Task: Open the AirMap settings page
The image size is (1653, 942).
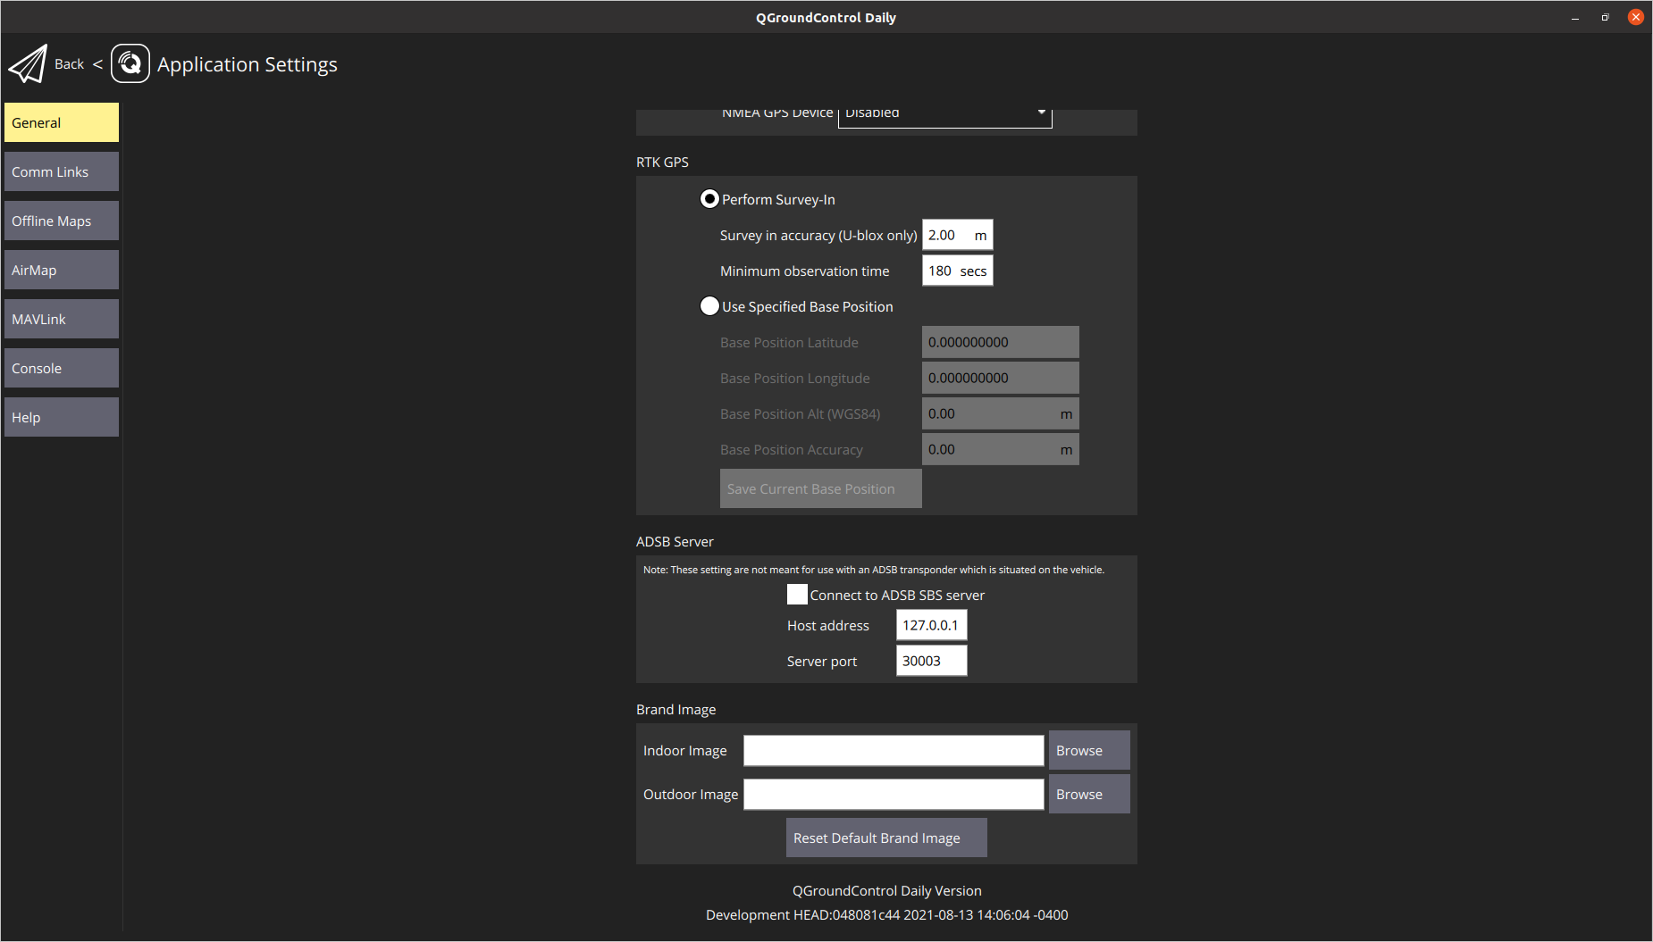Action: [x=61, y=269]
